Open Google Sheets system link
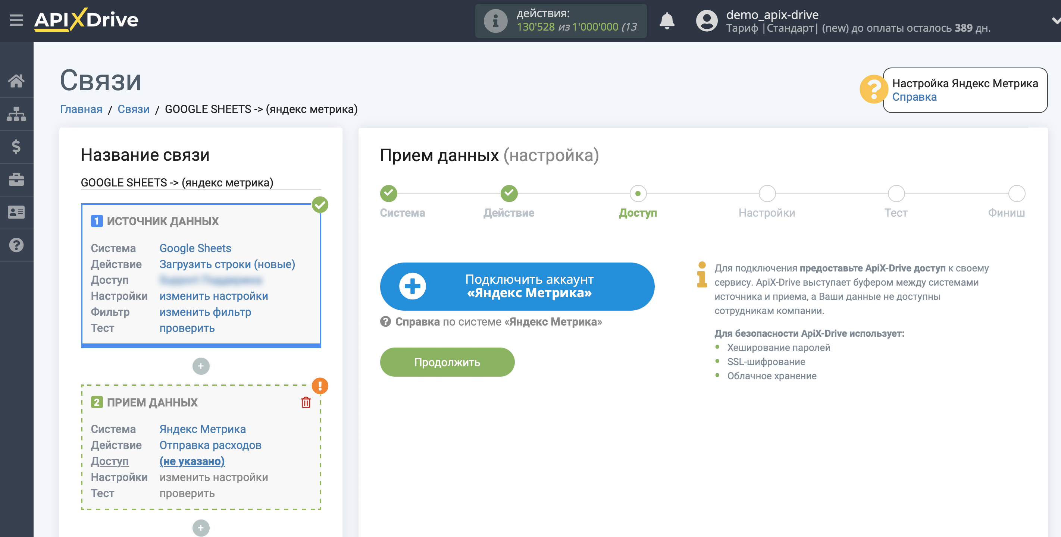The height and width of the screenshot is (537, 1061). click(195, 248)
